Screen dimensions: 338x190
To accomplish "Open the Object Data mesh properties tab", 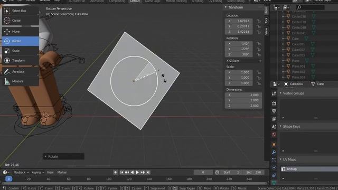I will click(274, 183).
